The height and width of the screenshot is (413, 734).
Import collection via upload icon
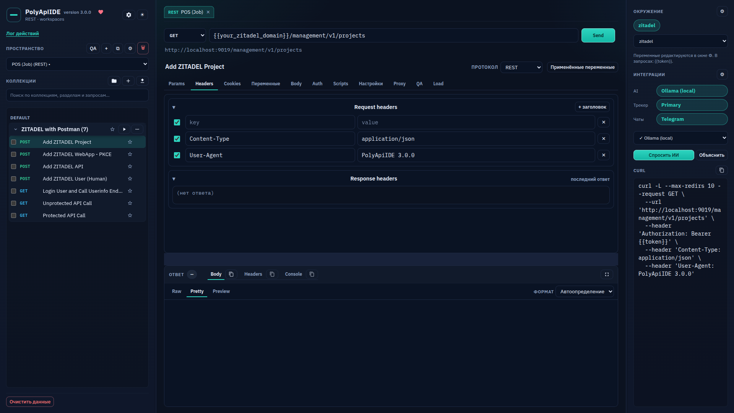pyautogui.click(x=142, y=81)
